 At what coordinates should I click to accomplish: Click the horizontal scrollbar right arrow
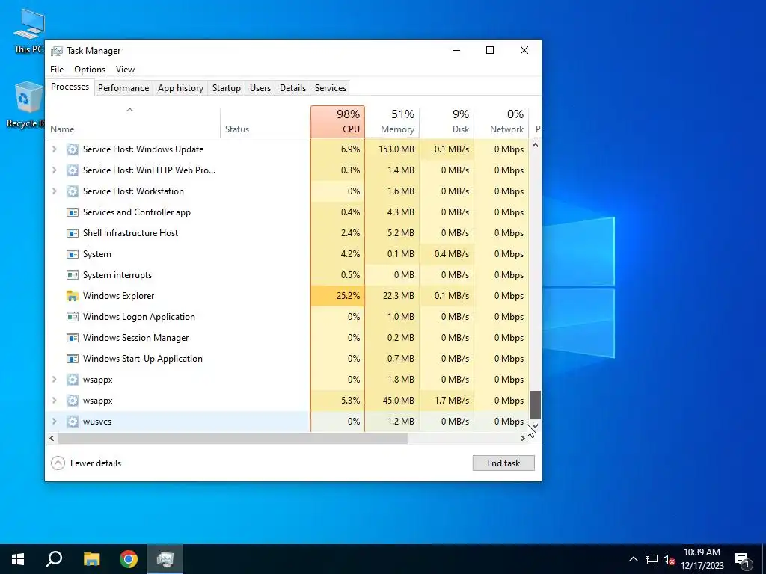pyautogui.click(x=523, y=438)
